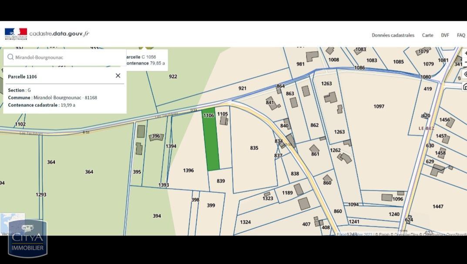The width and height of the screenshot is (467, 264).
Task: Select parcel 838 on the map
Action: 295,174
